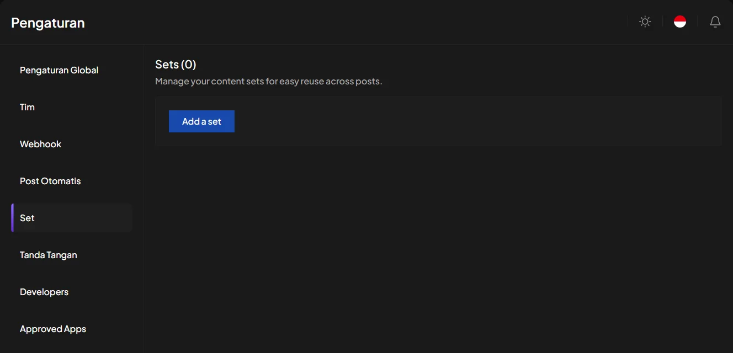733x353 pixels.
Task: Toggle the light theme sun icon
Action: (x=645, y=22)
